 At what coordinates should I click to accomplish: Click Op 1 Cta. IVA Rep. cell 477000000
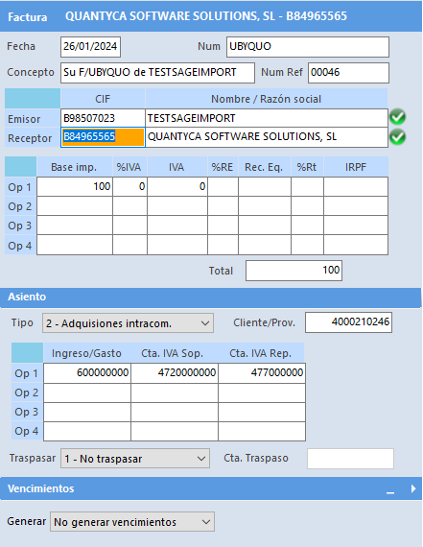(262, 373)
